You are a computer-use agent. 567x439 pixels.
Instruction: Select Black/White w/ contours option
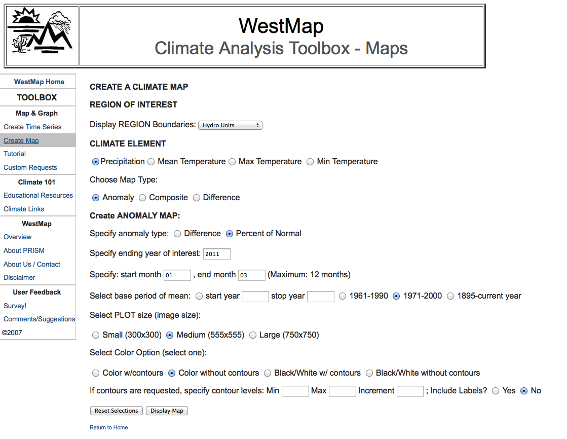click(x=268, y=373)
